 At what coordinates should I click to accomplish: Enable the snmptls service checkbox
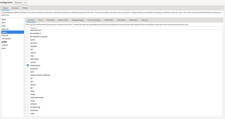[28, 104]
